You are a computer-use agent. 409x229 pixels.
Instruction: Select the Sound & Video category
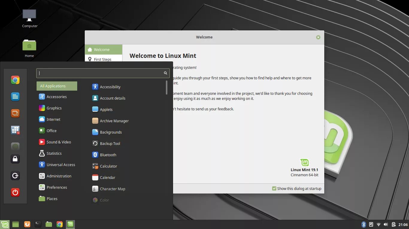pyautogui.click(x=57, y=142)
